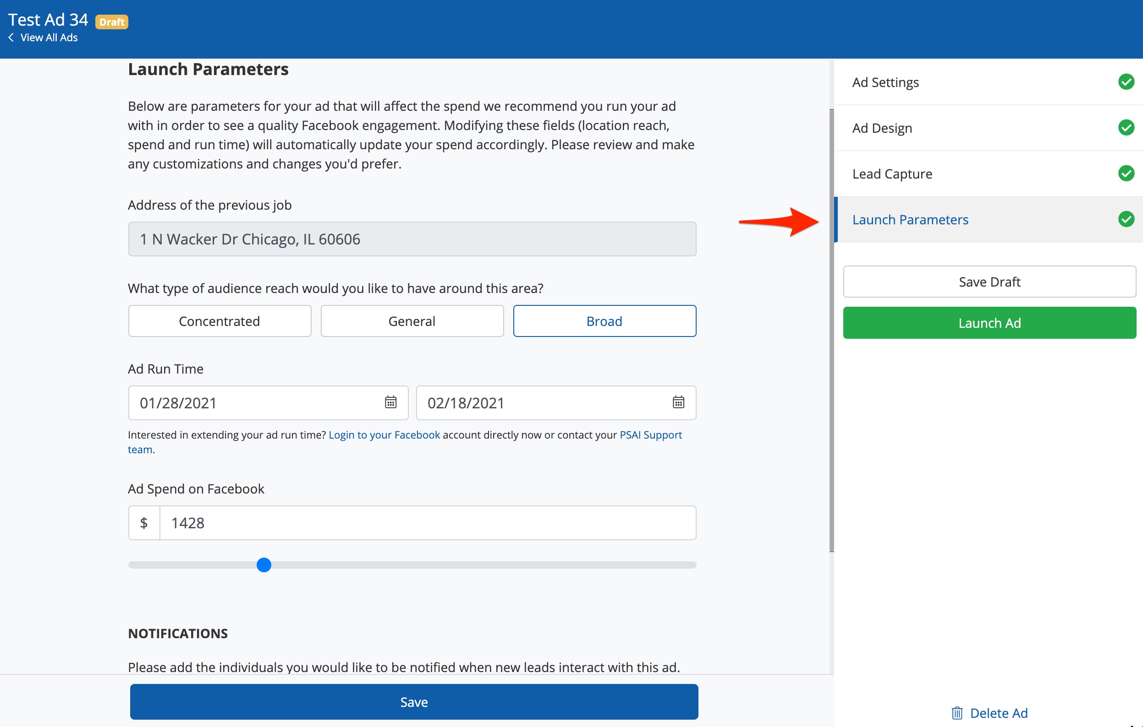Image resolution: width=1143 pixels, height=727 pixels.
Task: Switch to the Ad Design section
Action: pyautogui.click(x=881, y=127)
